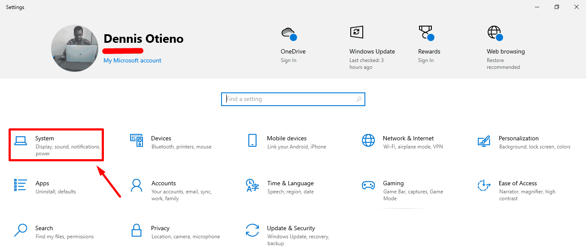Screen dimensions: 586x252
Task: Click 'Background, lock screen, colors' description
Action: tap(535, 147)
